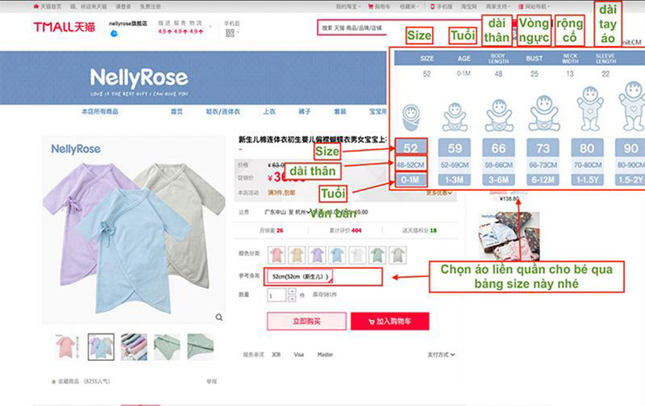Click the NellyRose banner logo
645x406 pixels.
[x=139, y=81]
